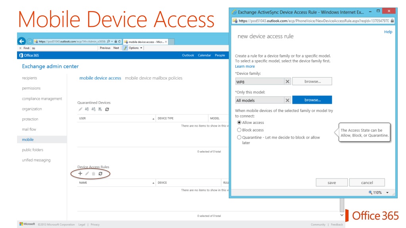406x228 pixels.
Task: Click the delete trash icon under Device Access Rules
Action: tap(94, 174)
